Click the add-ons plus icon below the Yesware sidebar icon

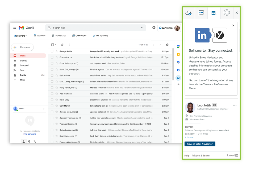[x=178, y=85]
